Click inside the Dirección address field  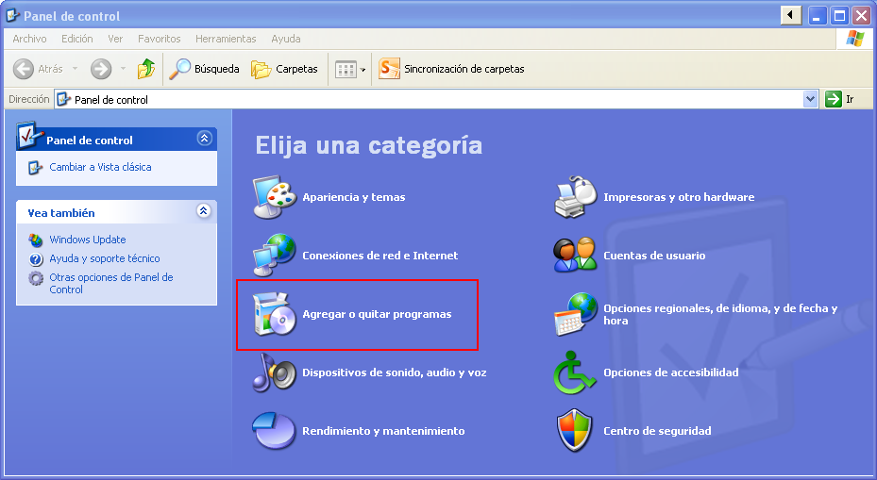425,99
